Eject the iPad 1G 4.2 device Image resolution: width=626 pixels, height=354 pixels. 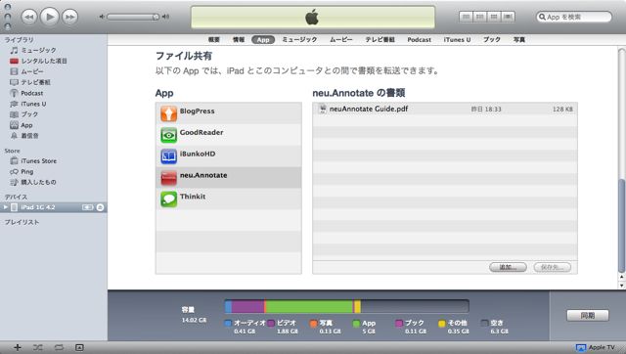pos(100,207)
